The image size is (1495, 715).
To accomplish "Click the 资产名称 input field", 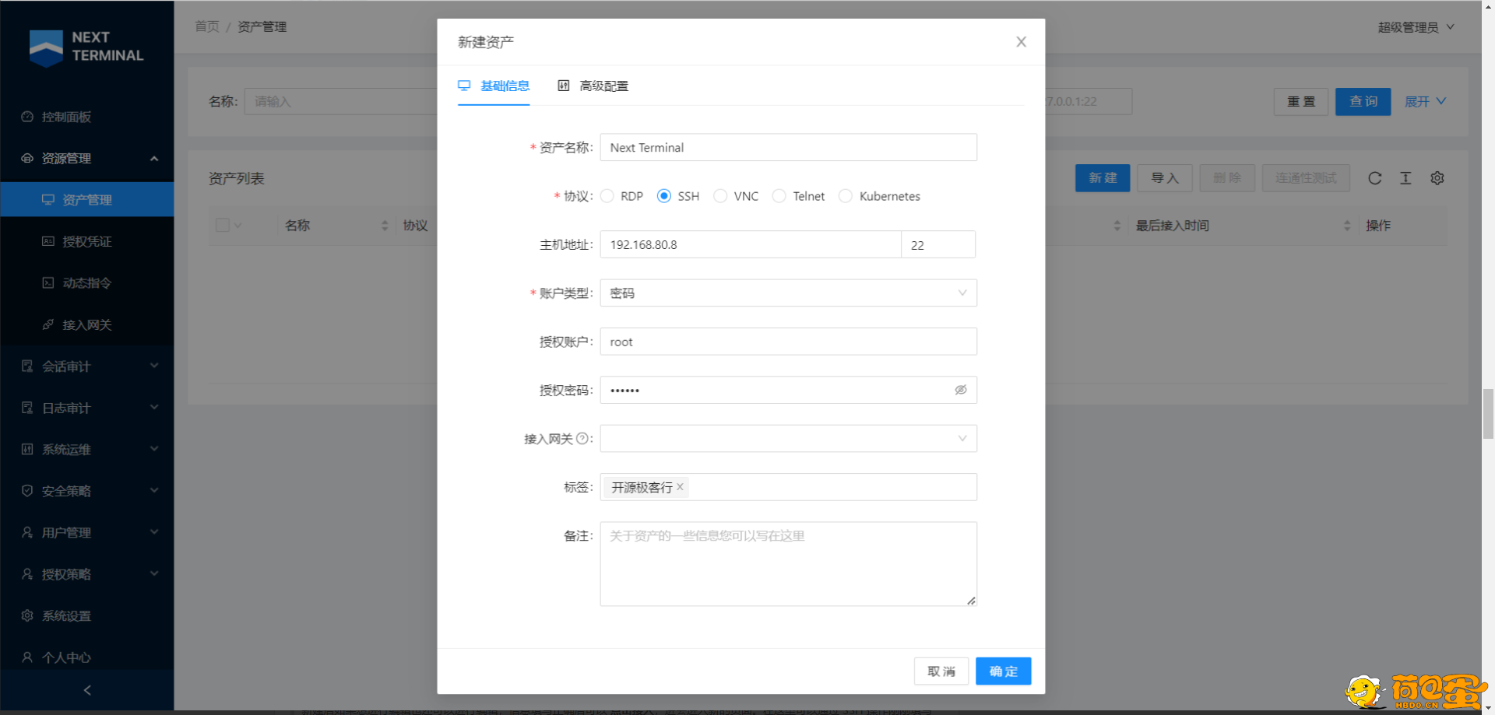I will 788,148.
